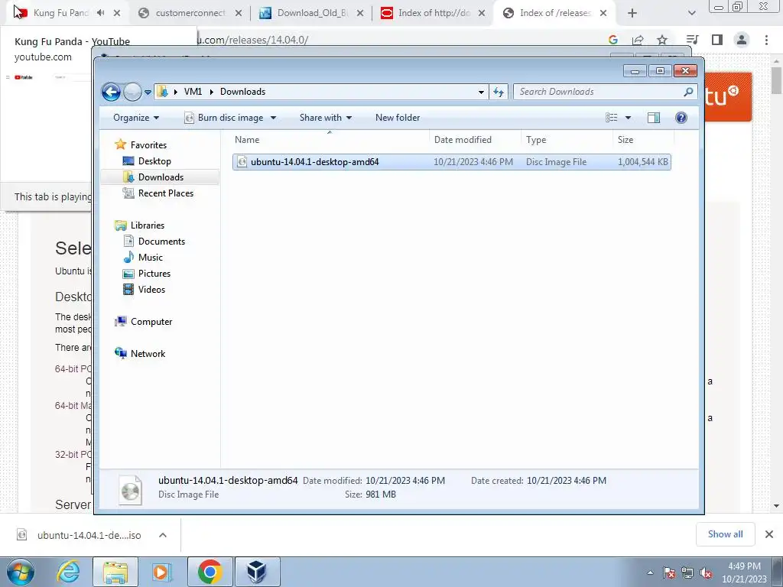Toggle Chrome side panel

click(717, 40)
